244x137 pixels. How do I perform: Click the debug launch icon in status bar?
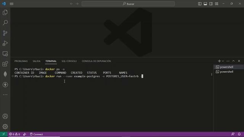[24, 134]
